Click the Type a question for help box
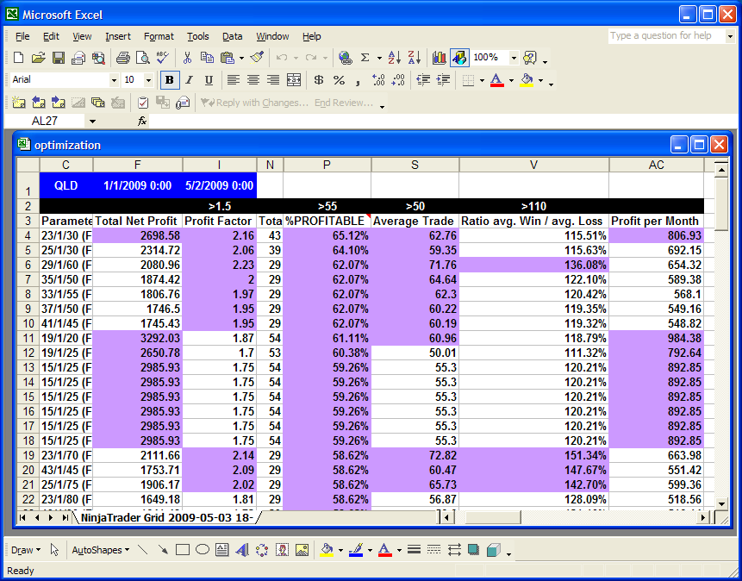This screenshot has width=742, height=581. point(667,36)
